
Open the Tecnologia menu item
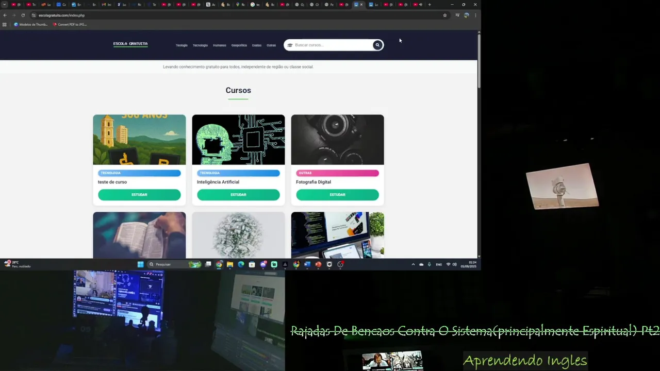200,45
